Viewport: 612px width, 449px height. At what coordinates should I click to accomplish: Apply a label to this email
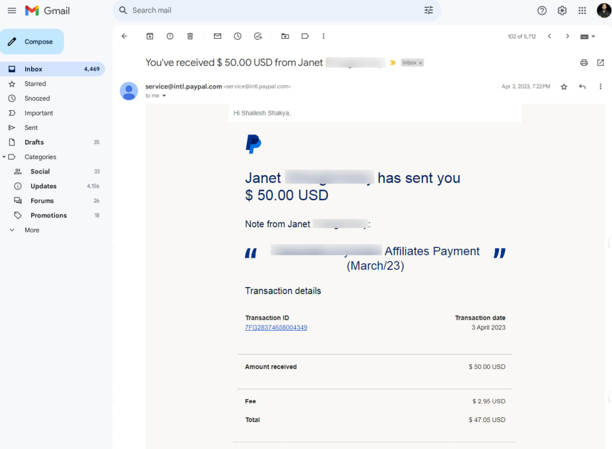click(x=305, y=36)
